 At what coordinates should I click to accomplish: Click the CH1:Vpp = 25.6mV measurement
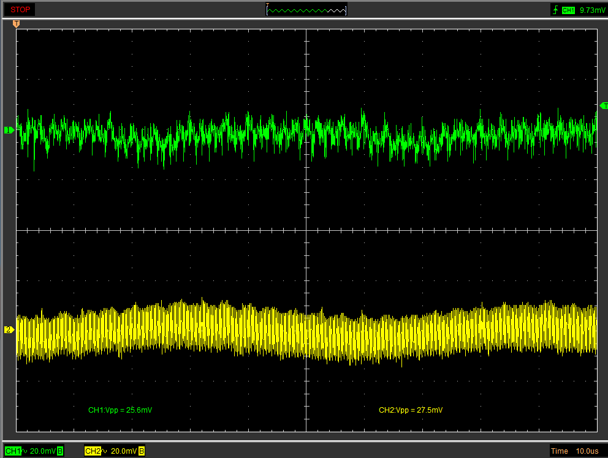pyautogui.click(x=120, y=410)
